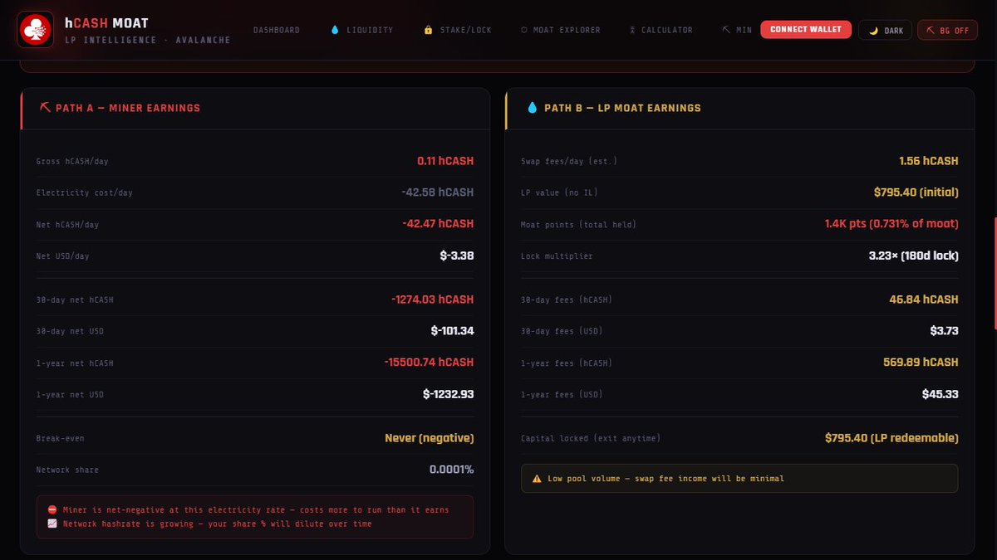Click the hCASH MOAT title text
Viewport: 997px width, 560px height.
point(106,22)
